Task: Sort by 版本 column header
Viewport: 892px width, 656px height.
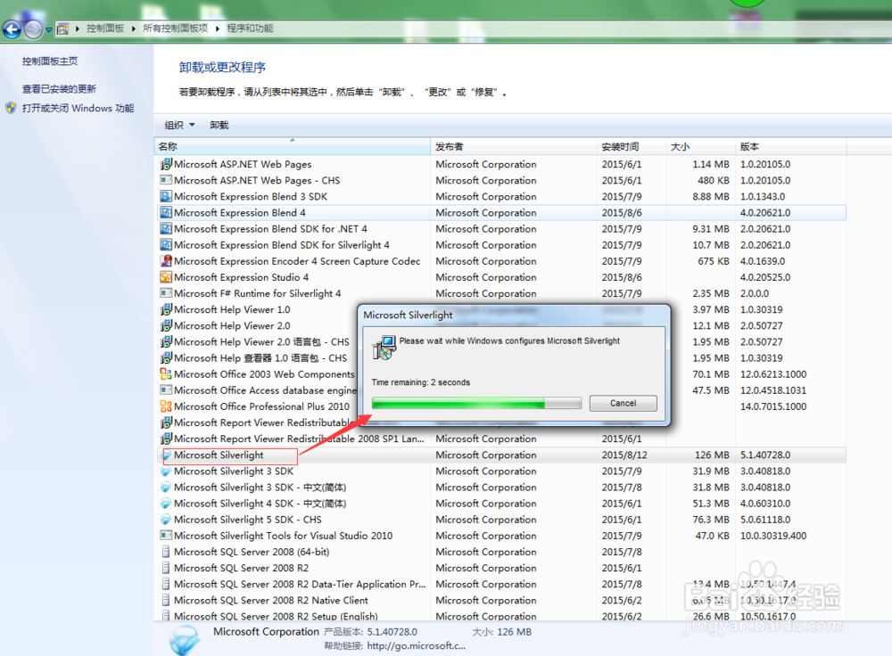Action: point(790,146)
